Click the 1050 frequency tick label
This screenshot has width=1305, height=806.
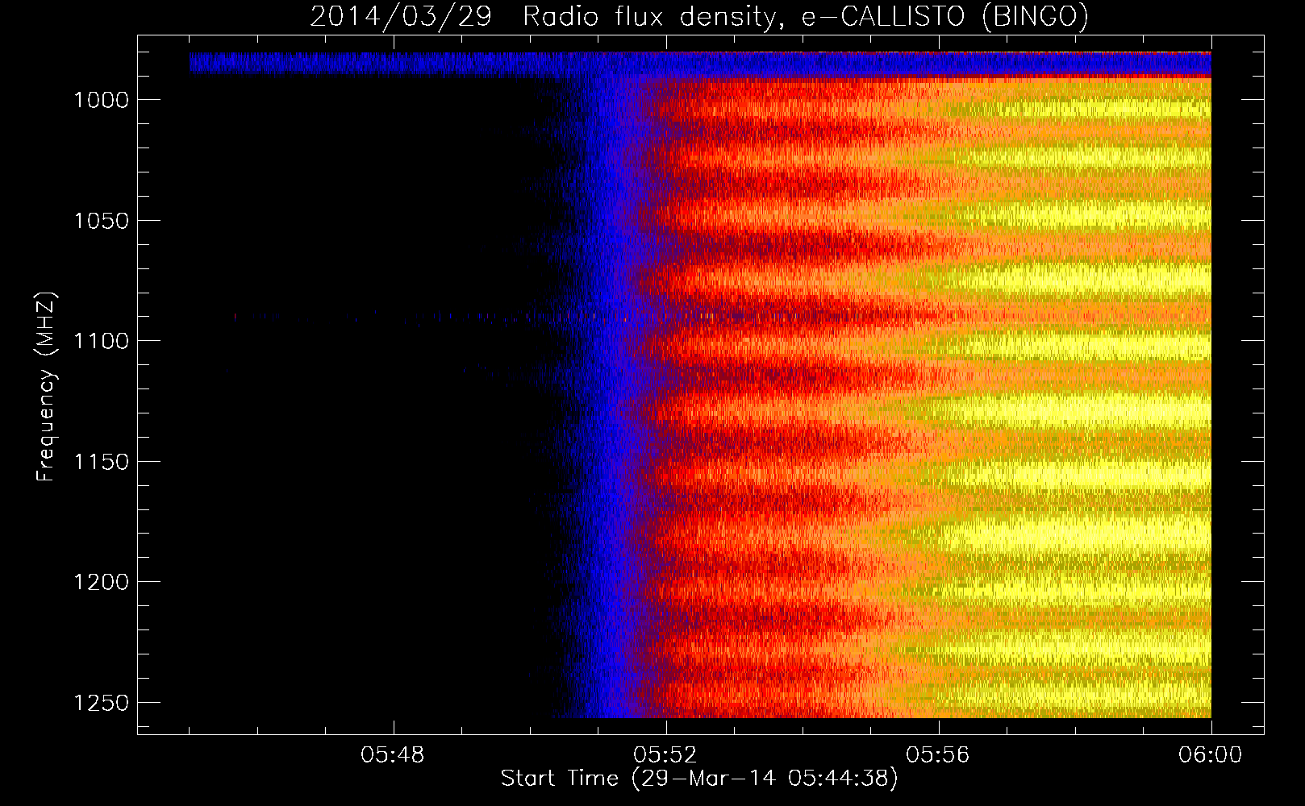click(102, 221)
